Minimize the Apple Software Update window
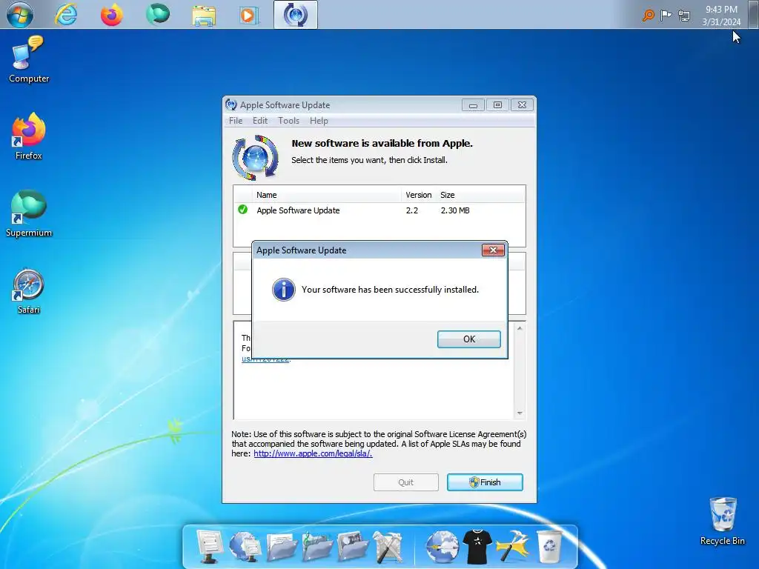The height and width of the screenshot is (569, 759). [473, 105]
